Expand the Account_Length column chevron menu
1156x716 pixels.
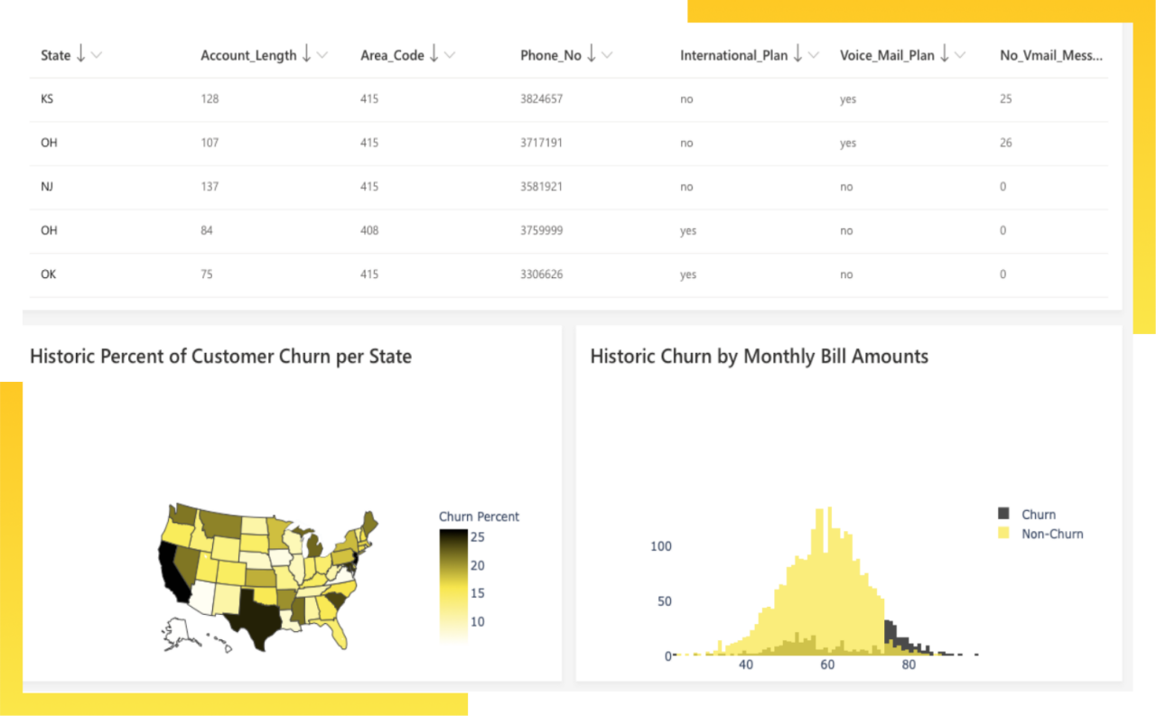pos(322,56)
